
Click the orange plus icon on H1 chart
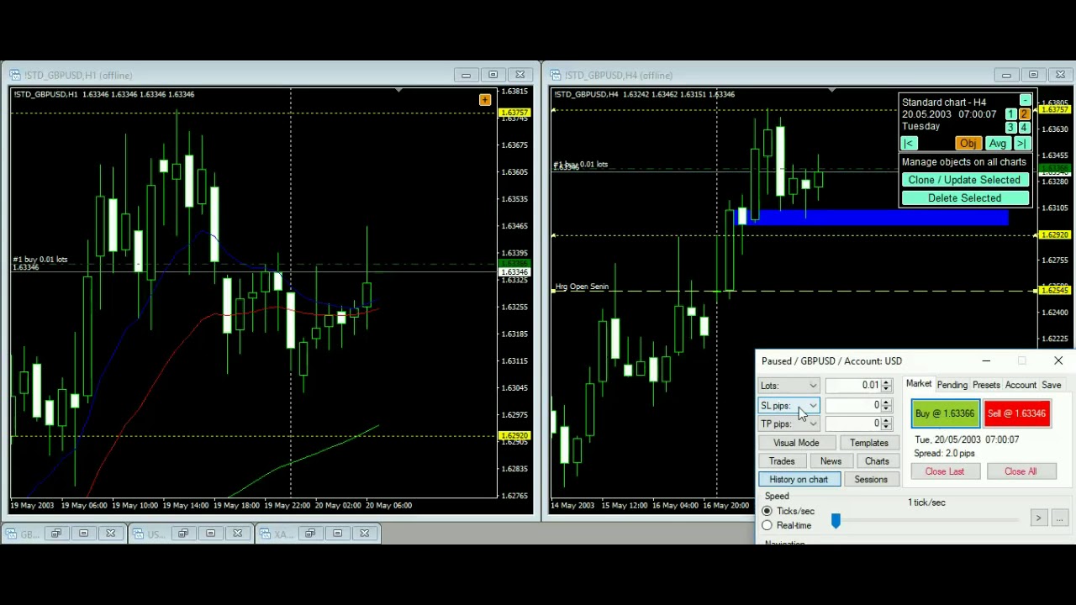coord(485,101)
